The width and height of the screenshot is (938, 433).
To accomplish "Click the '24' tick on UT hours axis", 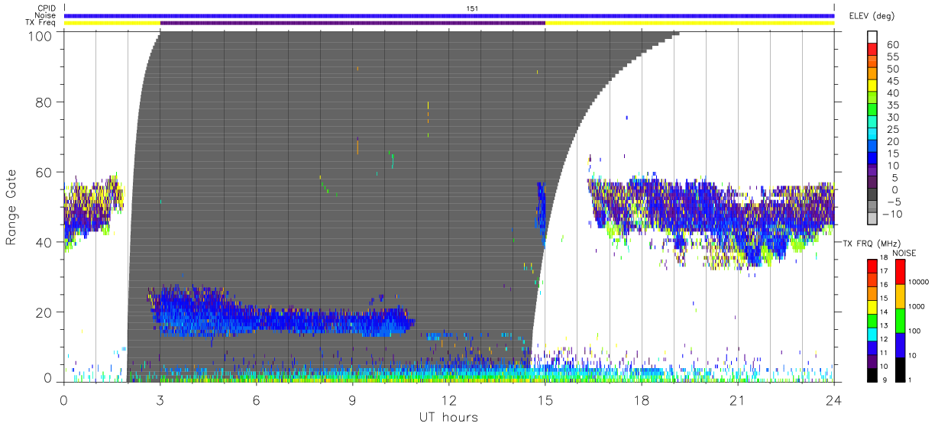I will pyautogui.click(x=834, y=400).
